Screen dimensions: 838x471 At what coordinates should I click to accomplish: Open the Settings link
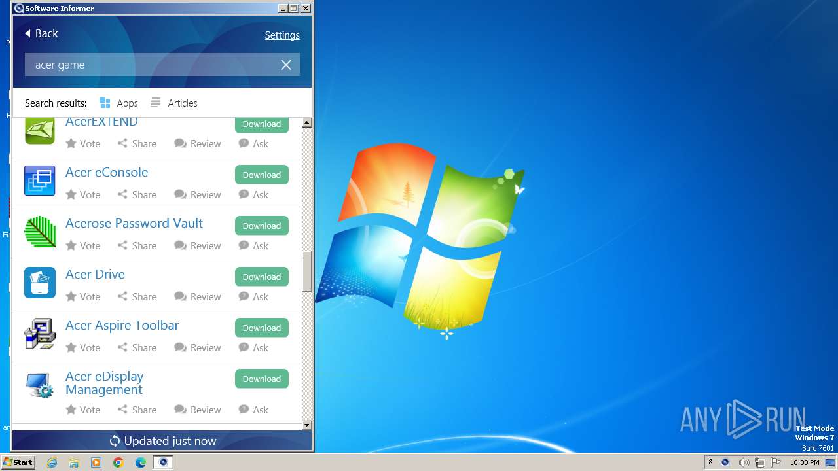coord(282,35)
